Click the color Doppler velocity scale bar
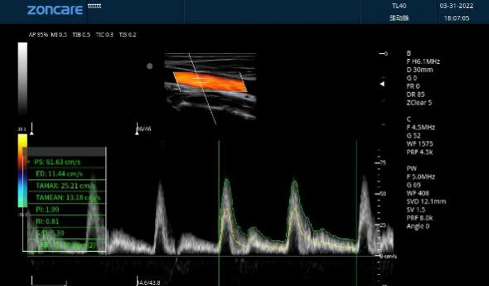The width and height of the screenshot is (489, 286). coord(22,170)
